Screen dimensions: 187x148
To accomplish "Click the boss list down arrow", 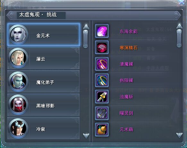I will click(86, 136).
